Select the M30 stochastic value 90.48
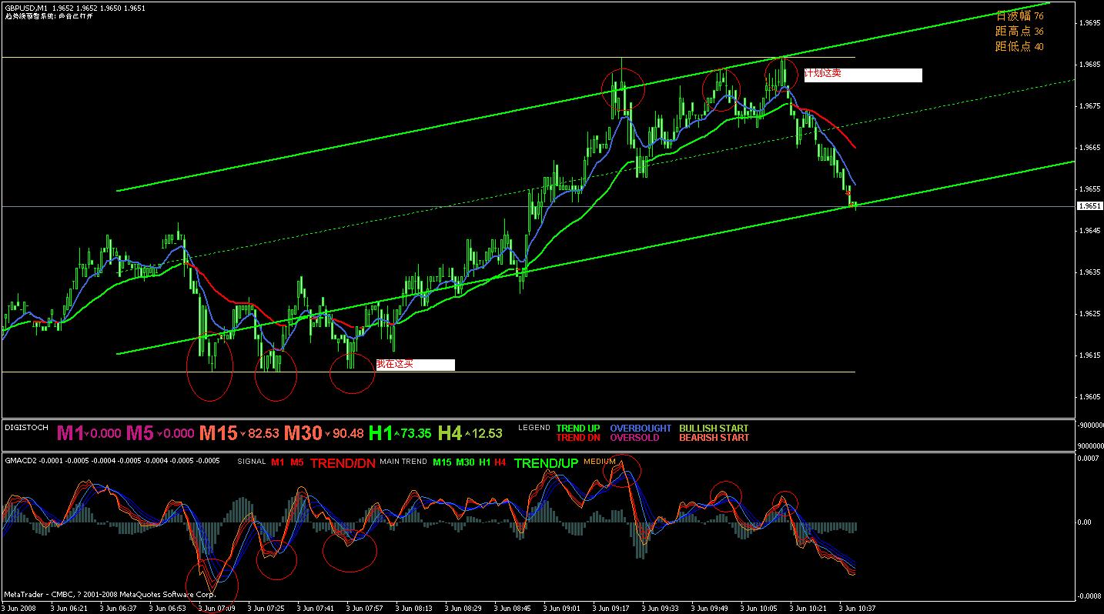Viewport: 1104px width, 614px height. 347,434
